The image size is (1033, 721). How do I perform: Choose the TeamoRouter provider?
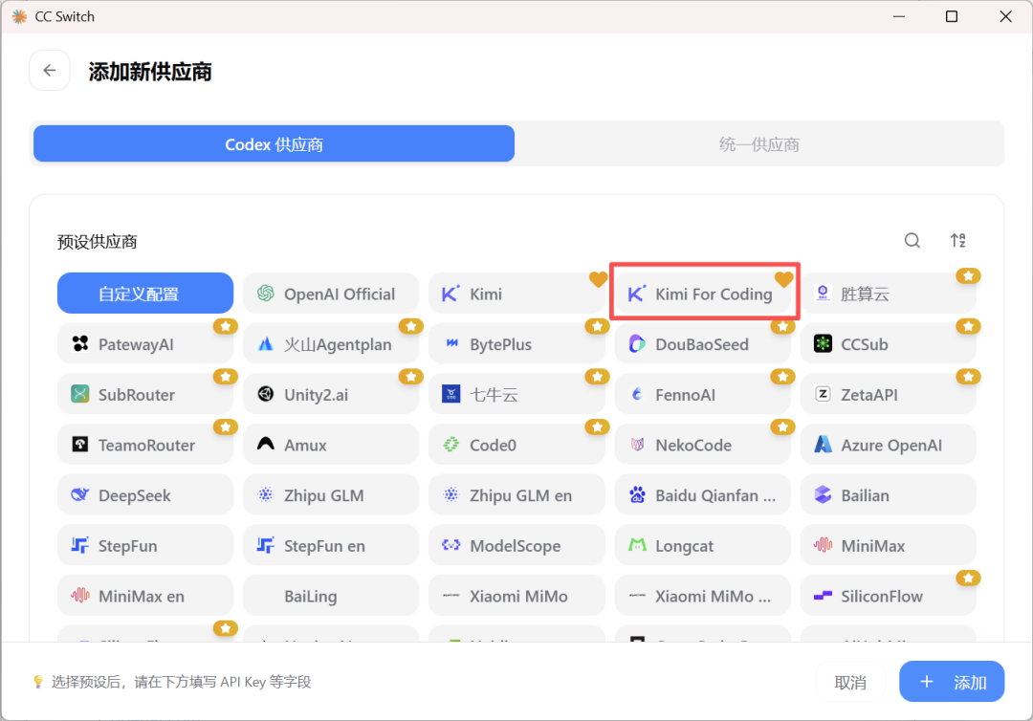145,445
